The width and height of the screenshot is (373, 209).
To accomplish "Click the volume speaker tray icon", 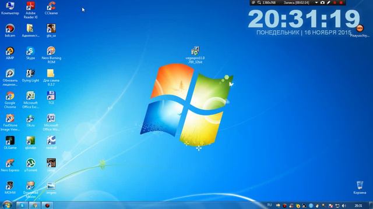I will pos(343,206).
